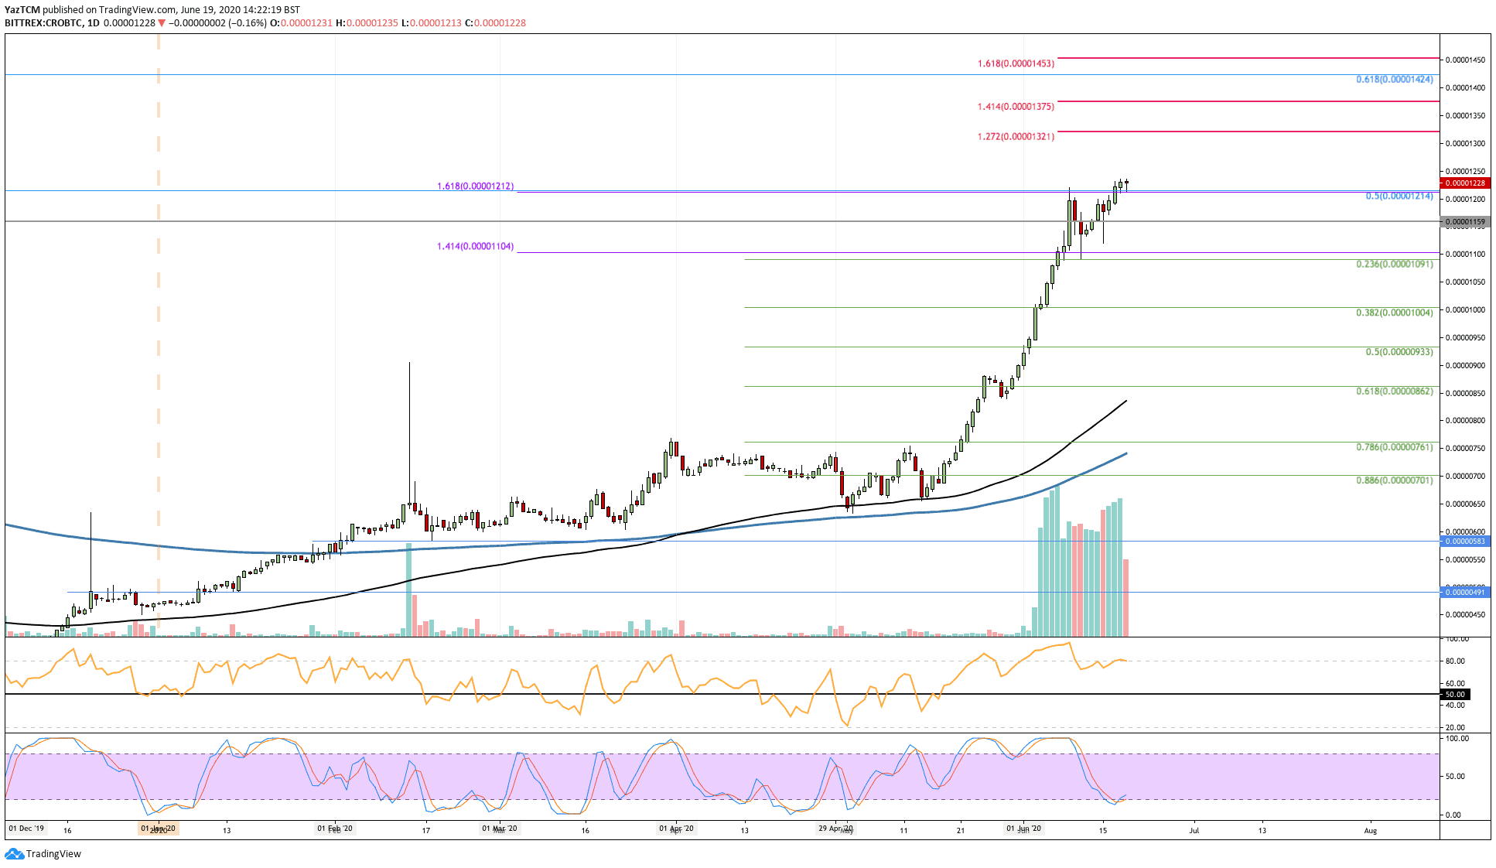Click the RSI 50.00 level label

coord(1455,695)
